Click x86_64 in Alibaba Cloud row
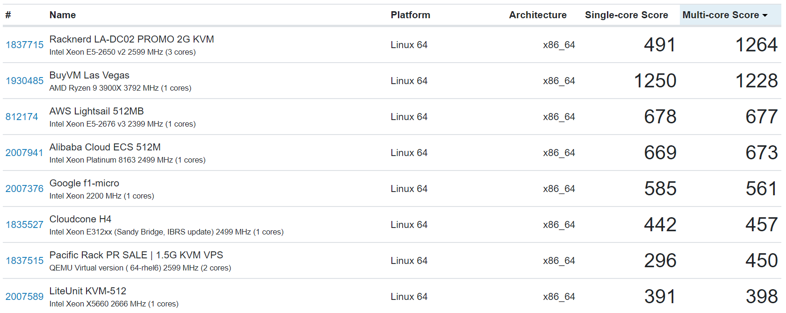 point(559,153)
